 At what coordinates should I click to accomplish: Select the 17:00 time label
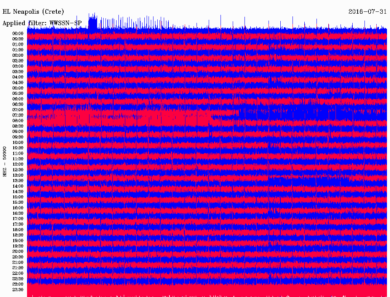(x=18, y=219)
